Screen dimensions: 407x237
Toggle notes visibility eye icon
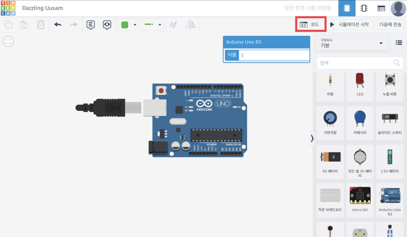[x=107, y=25]
